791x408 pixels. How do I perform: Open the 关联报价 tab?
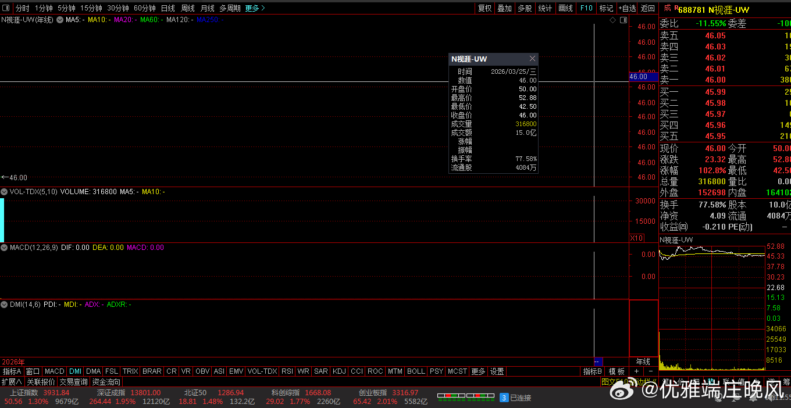coord(41,382)
